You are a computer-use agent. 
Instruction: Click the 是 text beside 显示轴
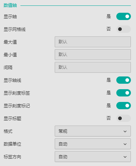(x=109, y=16)
